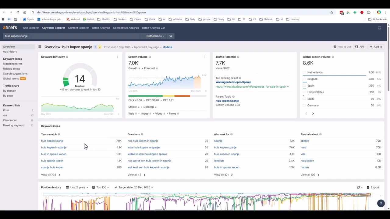Open the Netherlands country dropdown

[155, 36]
